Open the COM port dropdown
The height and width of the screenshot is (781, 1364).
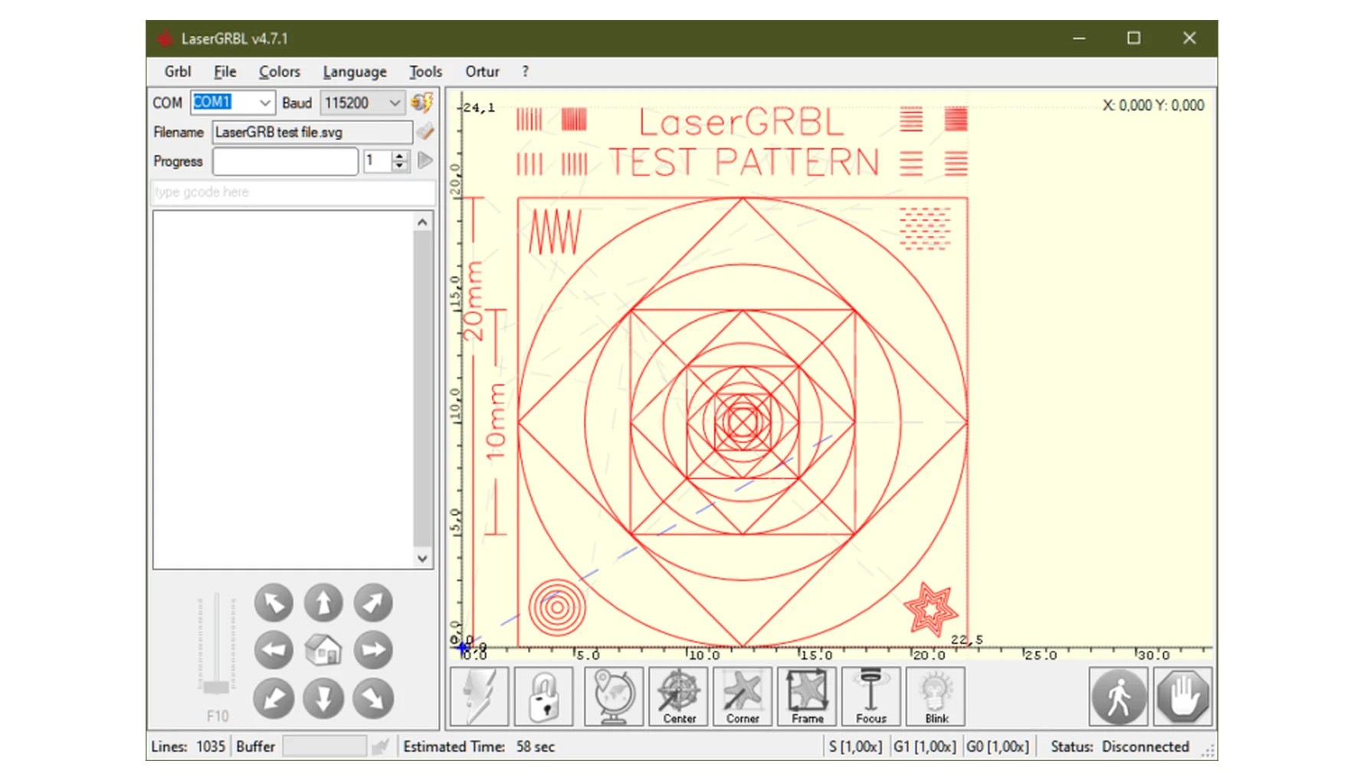[264, 103]
